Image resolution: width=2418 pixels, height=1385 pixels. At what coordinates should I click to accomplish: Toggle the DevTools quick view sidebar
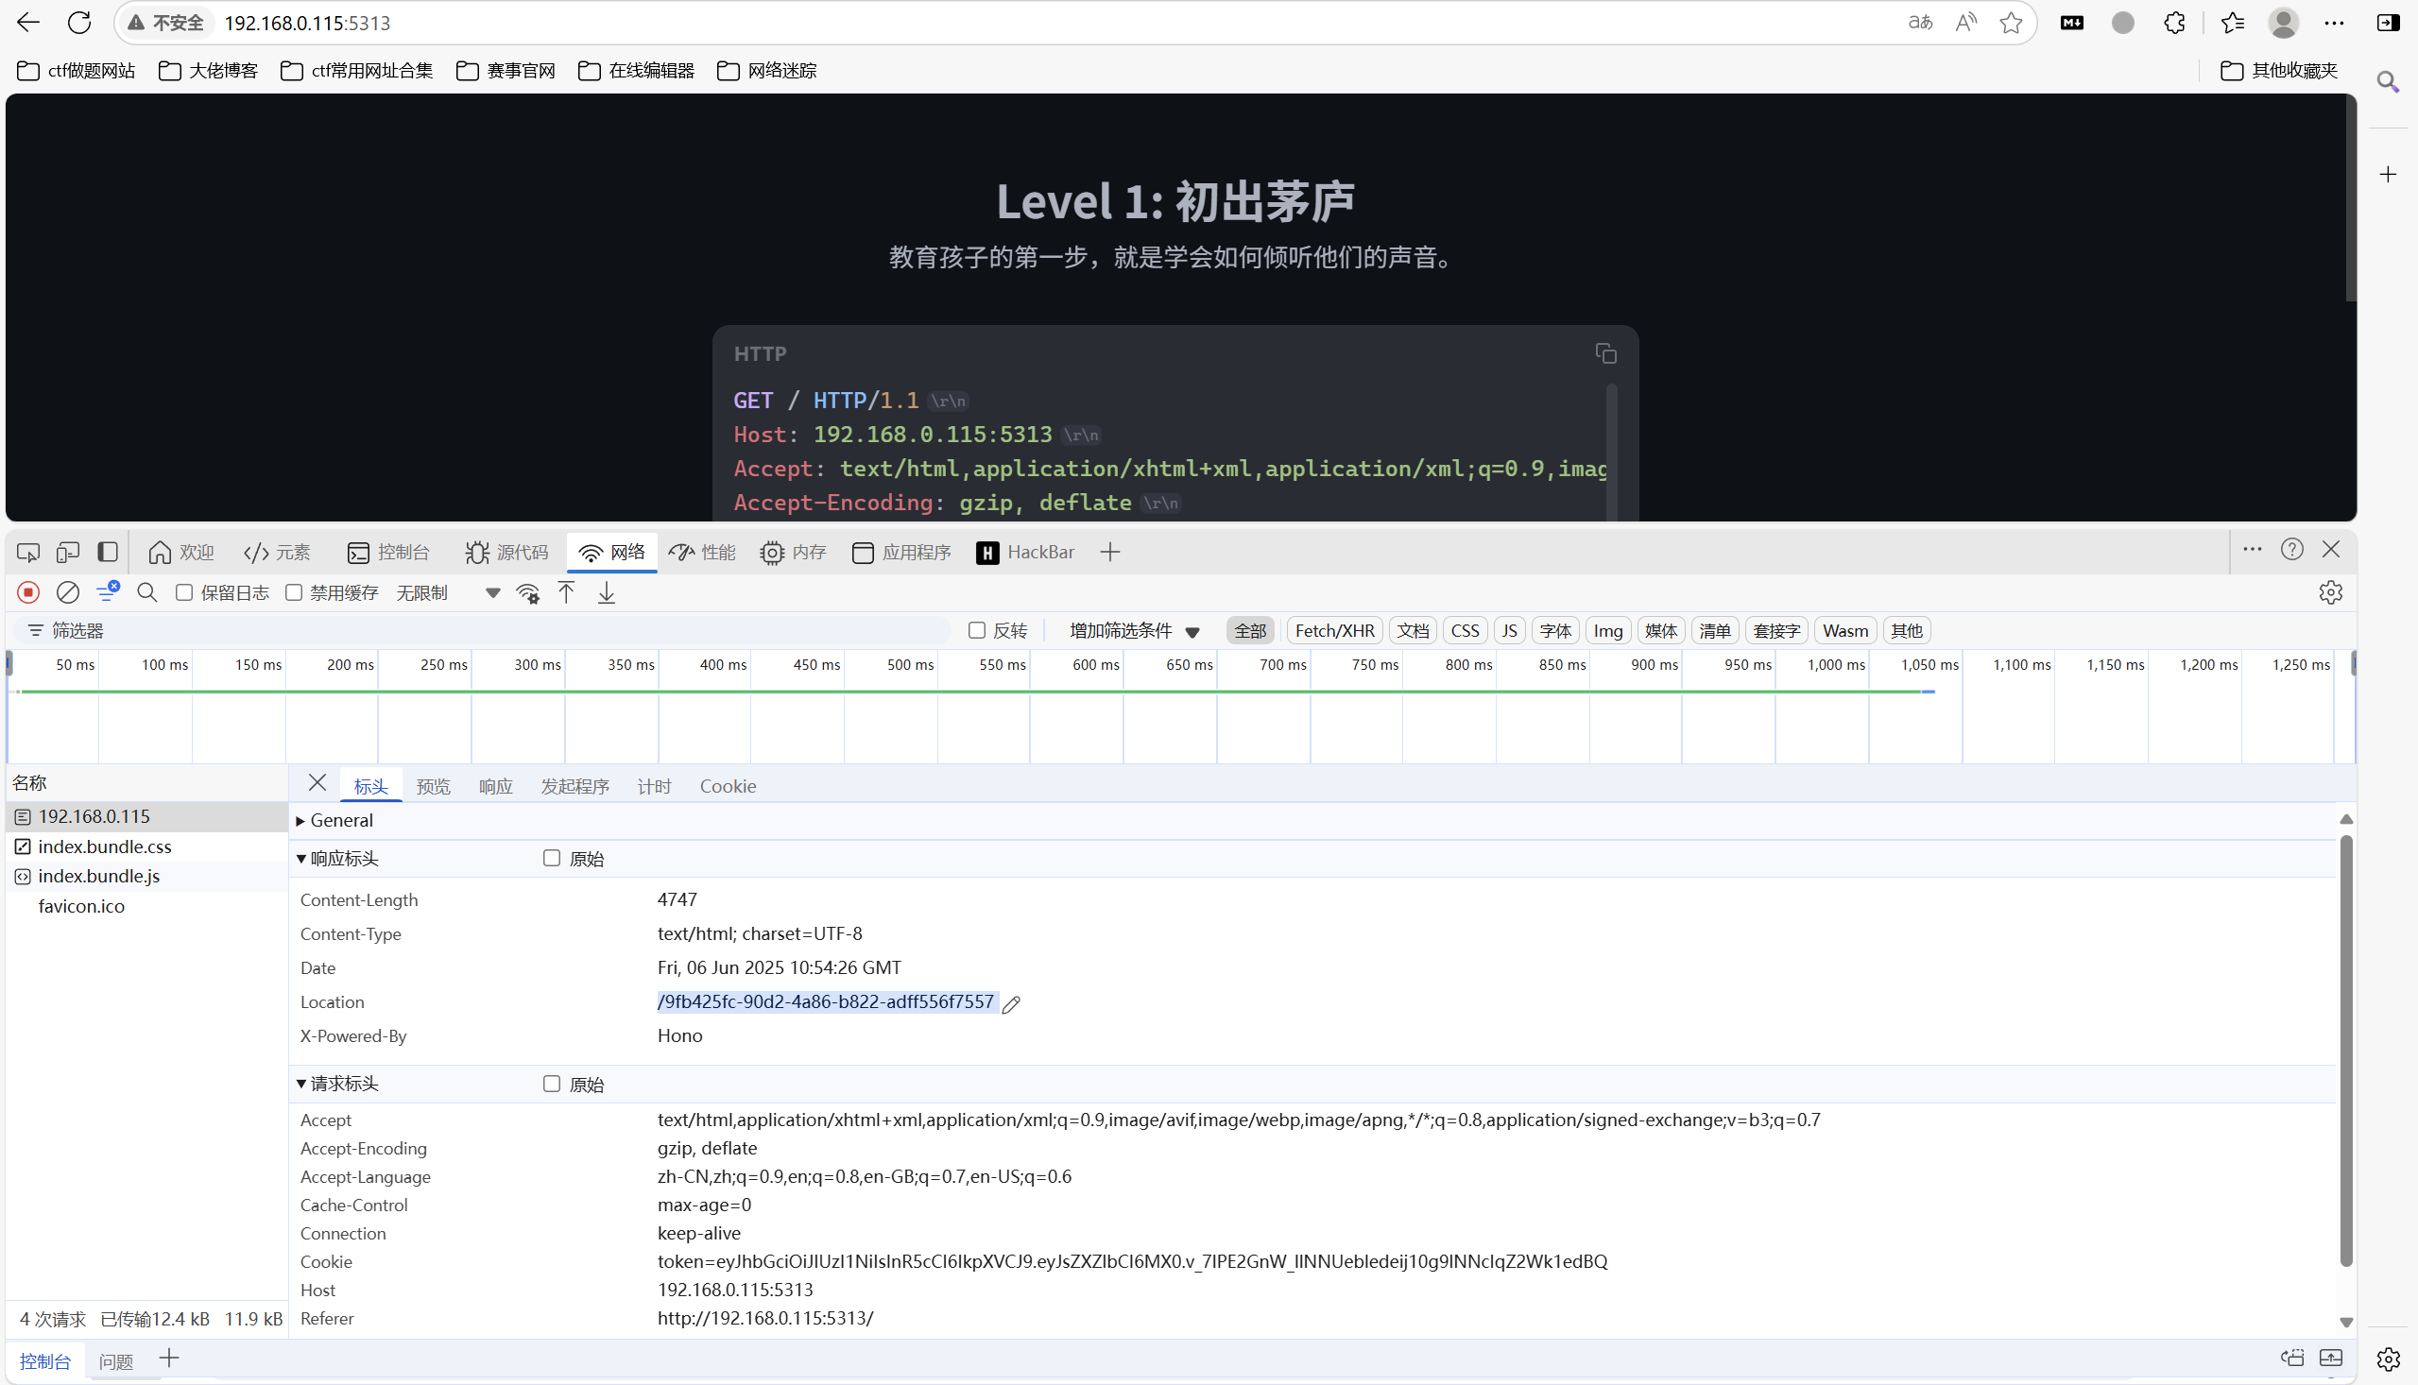coord(108,553)
